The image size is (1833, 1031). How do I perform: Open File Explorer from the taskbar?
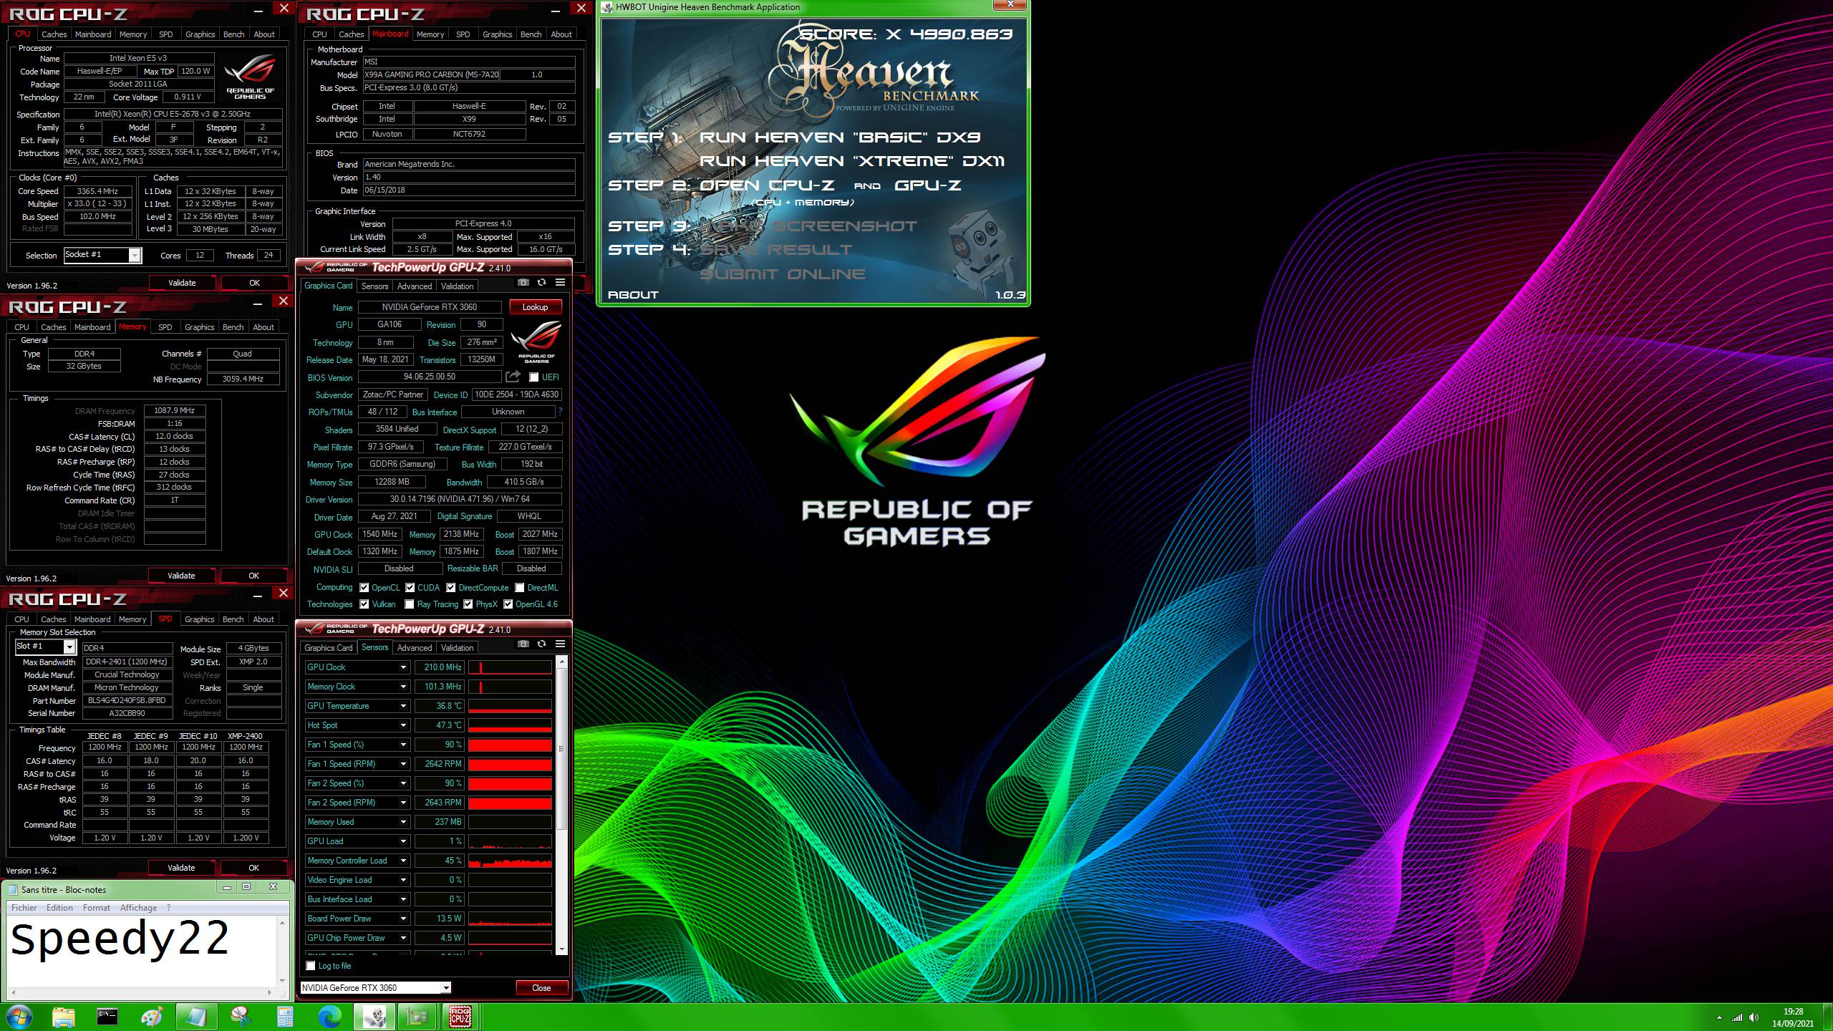[x=63, y=1017]
